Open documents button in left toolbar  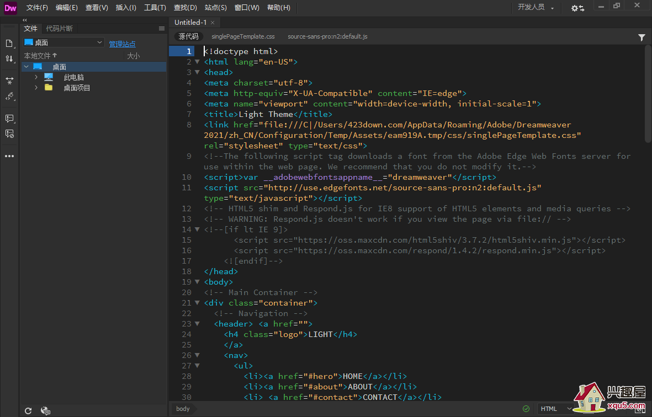point(9,44)
